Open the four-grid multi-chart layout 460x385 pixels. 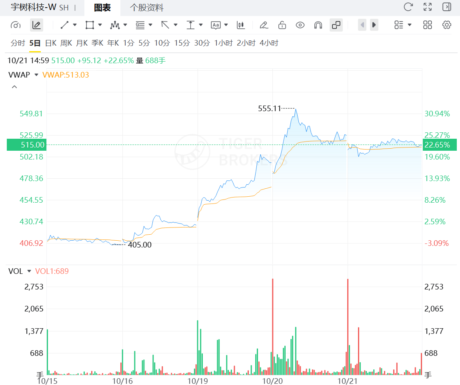pyautogui.click(x=428, y=25)
